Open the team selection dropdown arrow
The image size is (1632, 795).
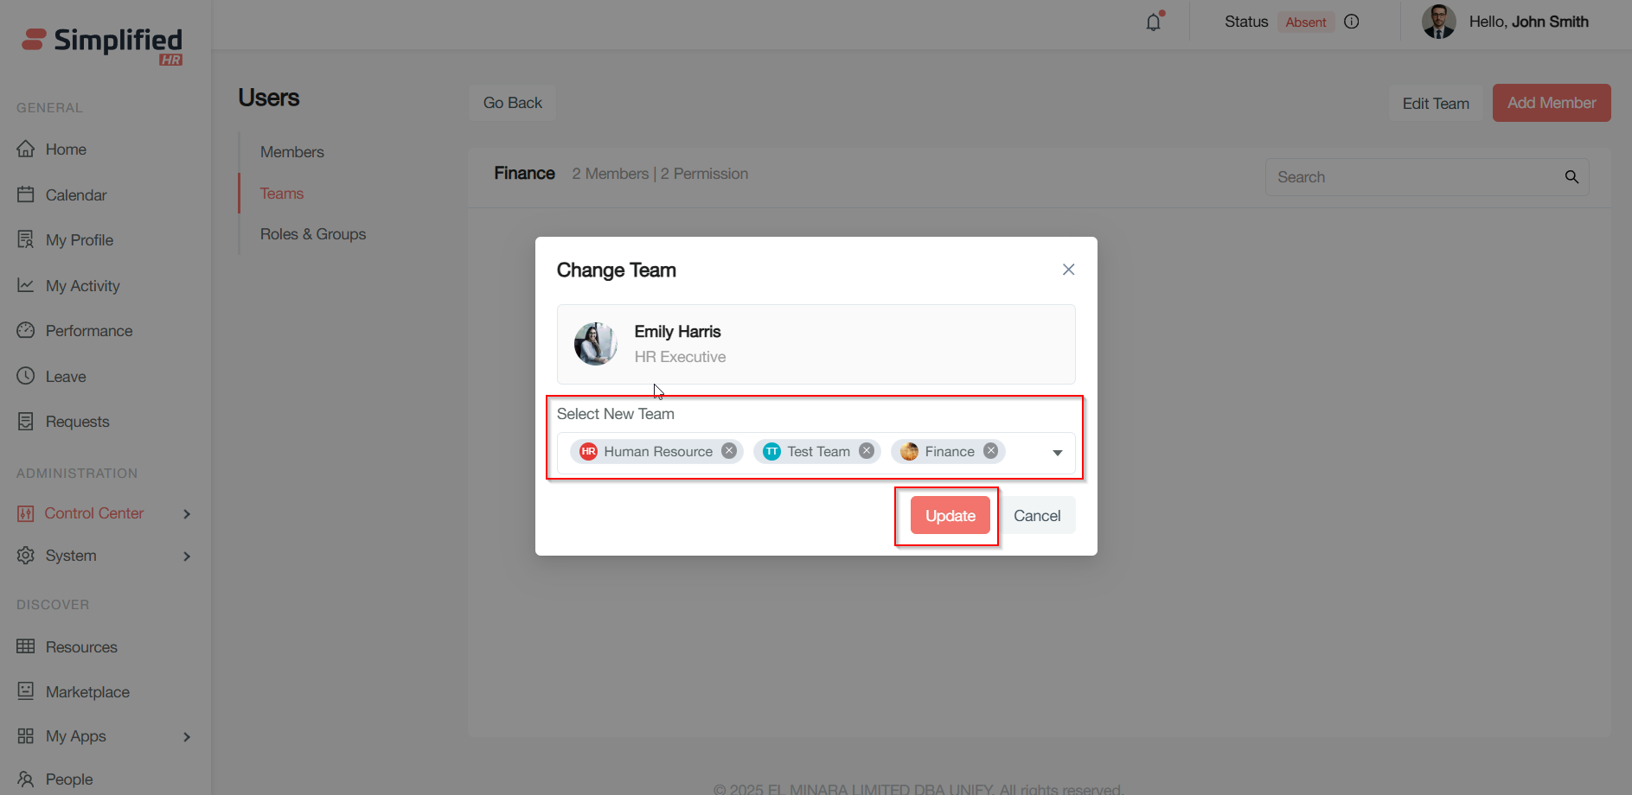[x=1057, y=453]
